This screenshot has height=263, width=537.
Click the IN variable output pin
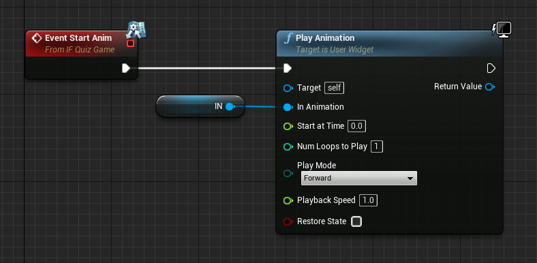pos(230,106)
